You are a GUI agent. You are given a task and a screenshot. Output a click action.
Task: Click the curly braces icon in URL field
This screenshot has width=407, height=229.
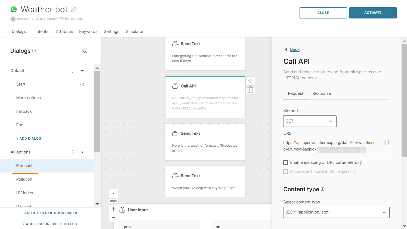click(387, 142)
